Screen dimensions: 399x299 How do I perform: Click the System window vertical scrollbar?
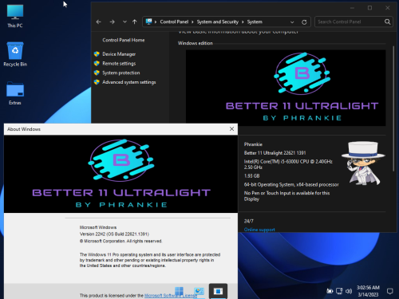[x=393, y=109]
